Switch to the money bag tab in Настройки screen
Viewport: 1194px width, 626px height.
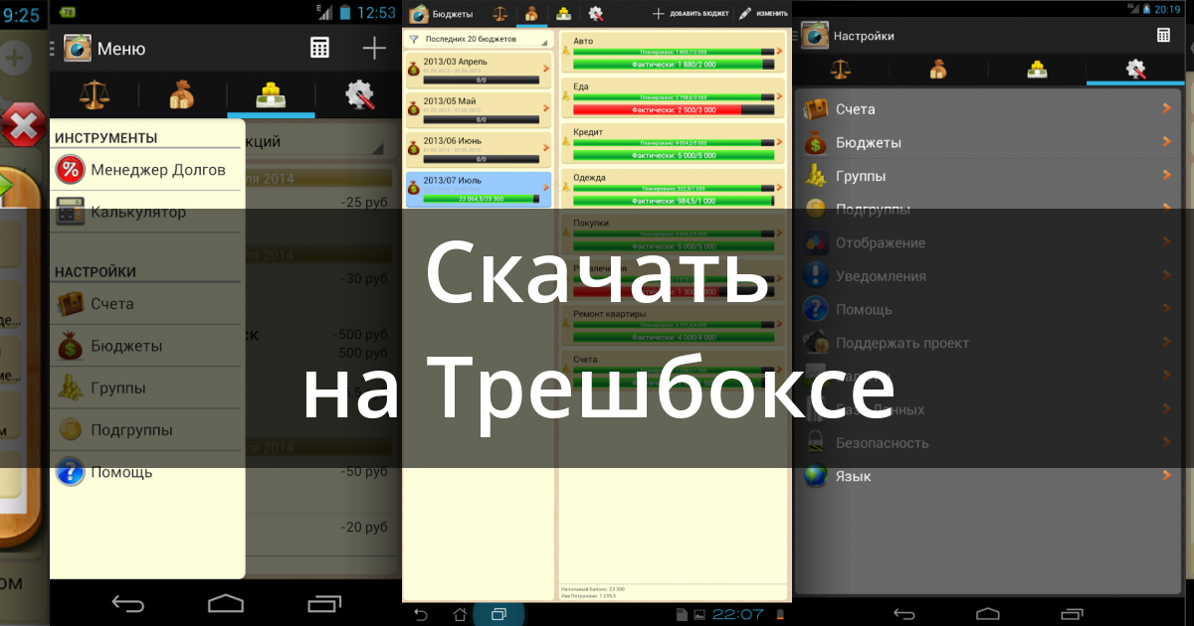click(938, 70)
